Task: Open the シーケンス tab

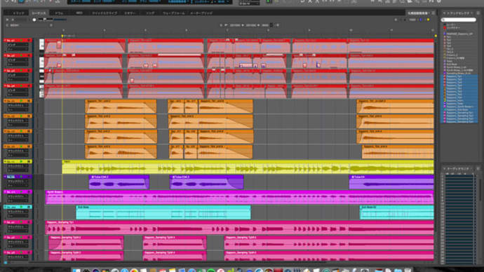Action: [39, 13]
